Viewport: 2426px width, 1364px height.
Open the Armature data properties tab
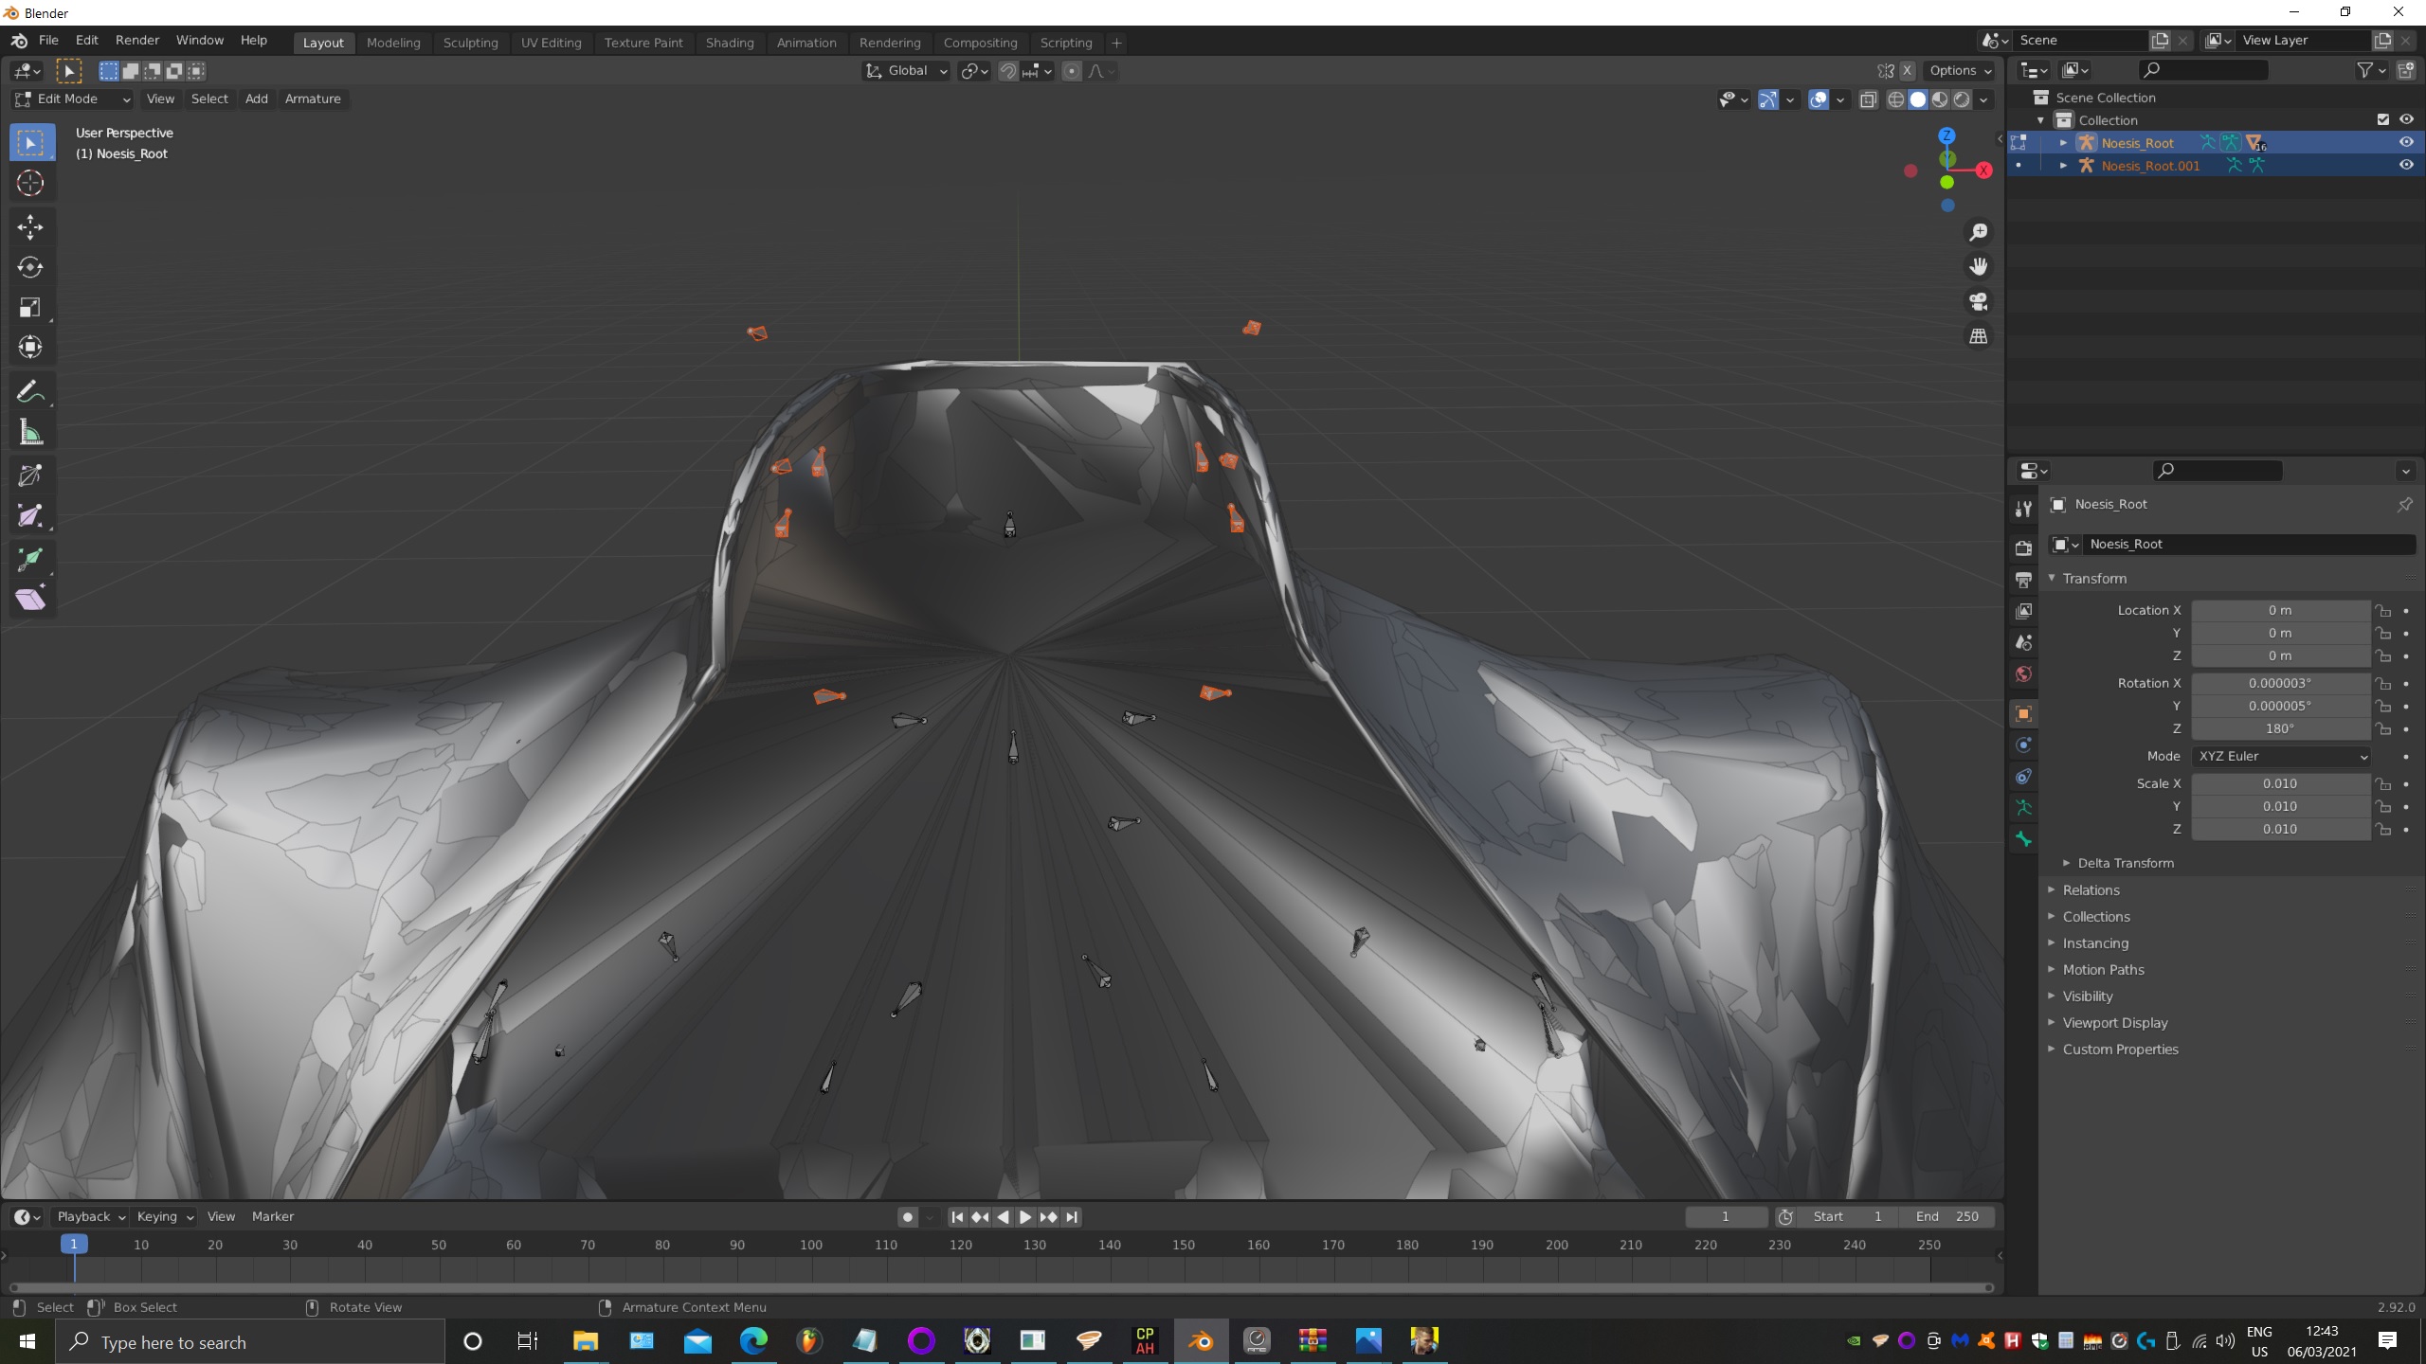coord(2023,808)
